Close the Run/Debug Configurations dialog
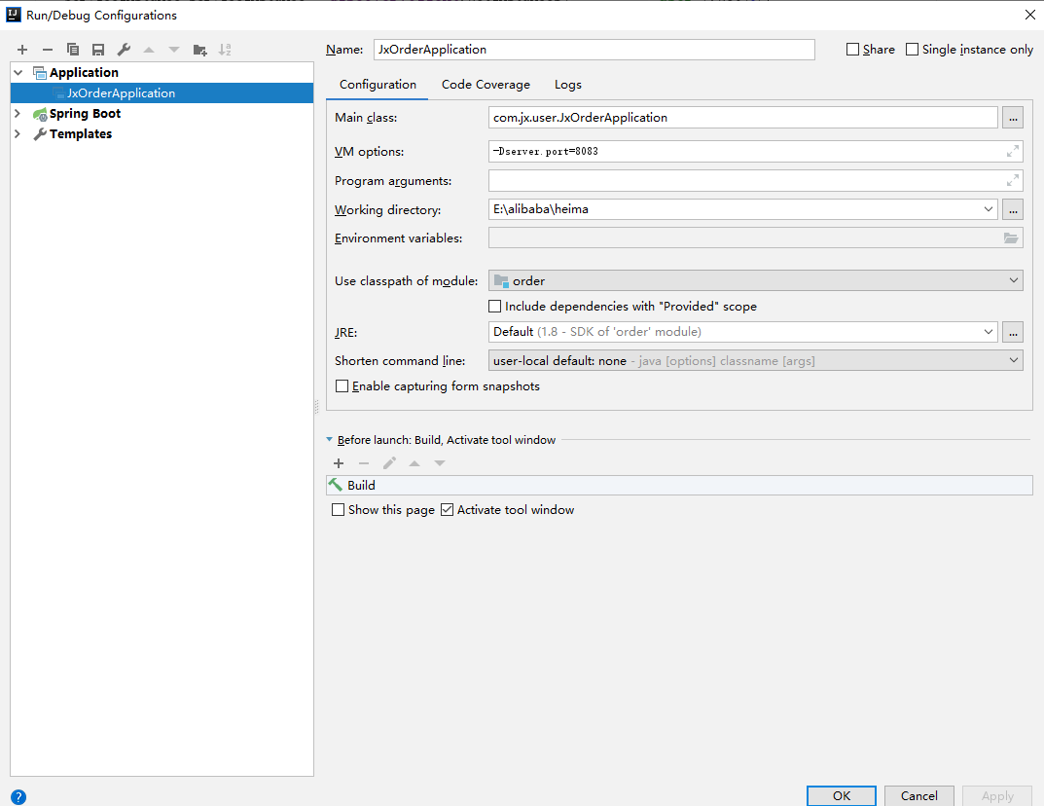 tap(1029, 15)
